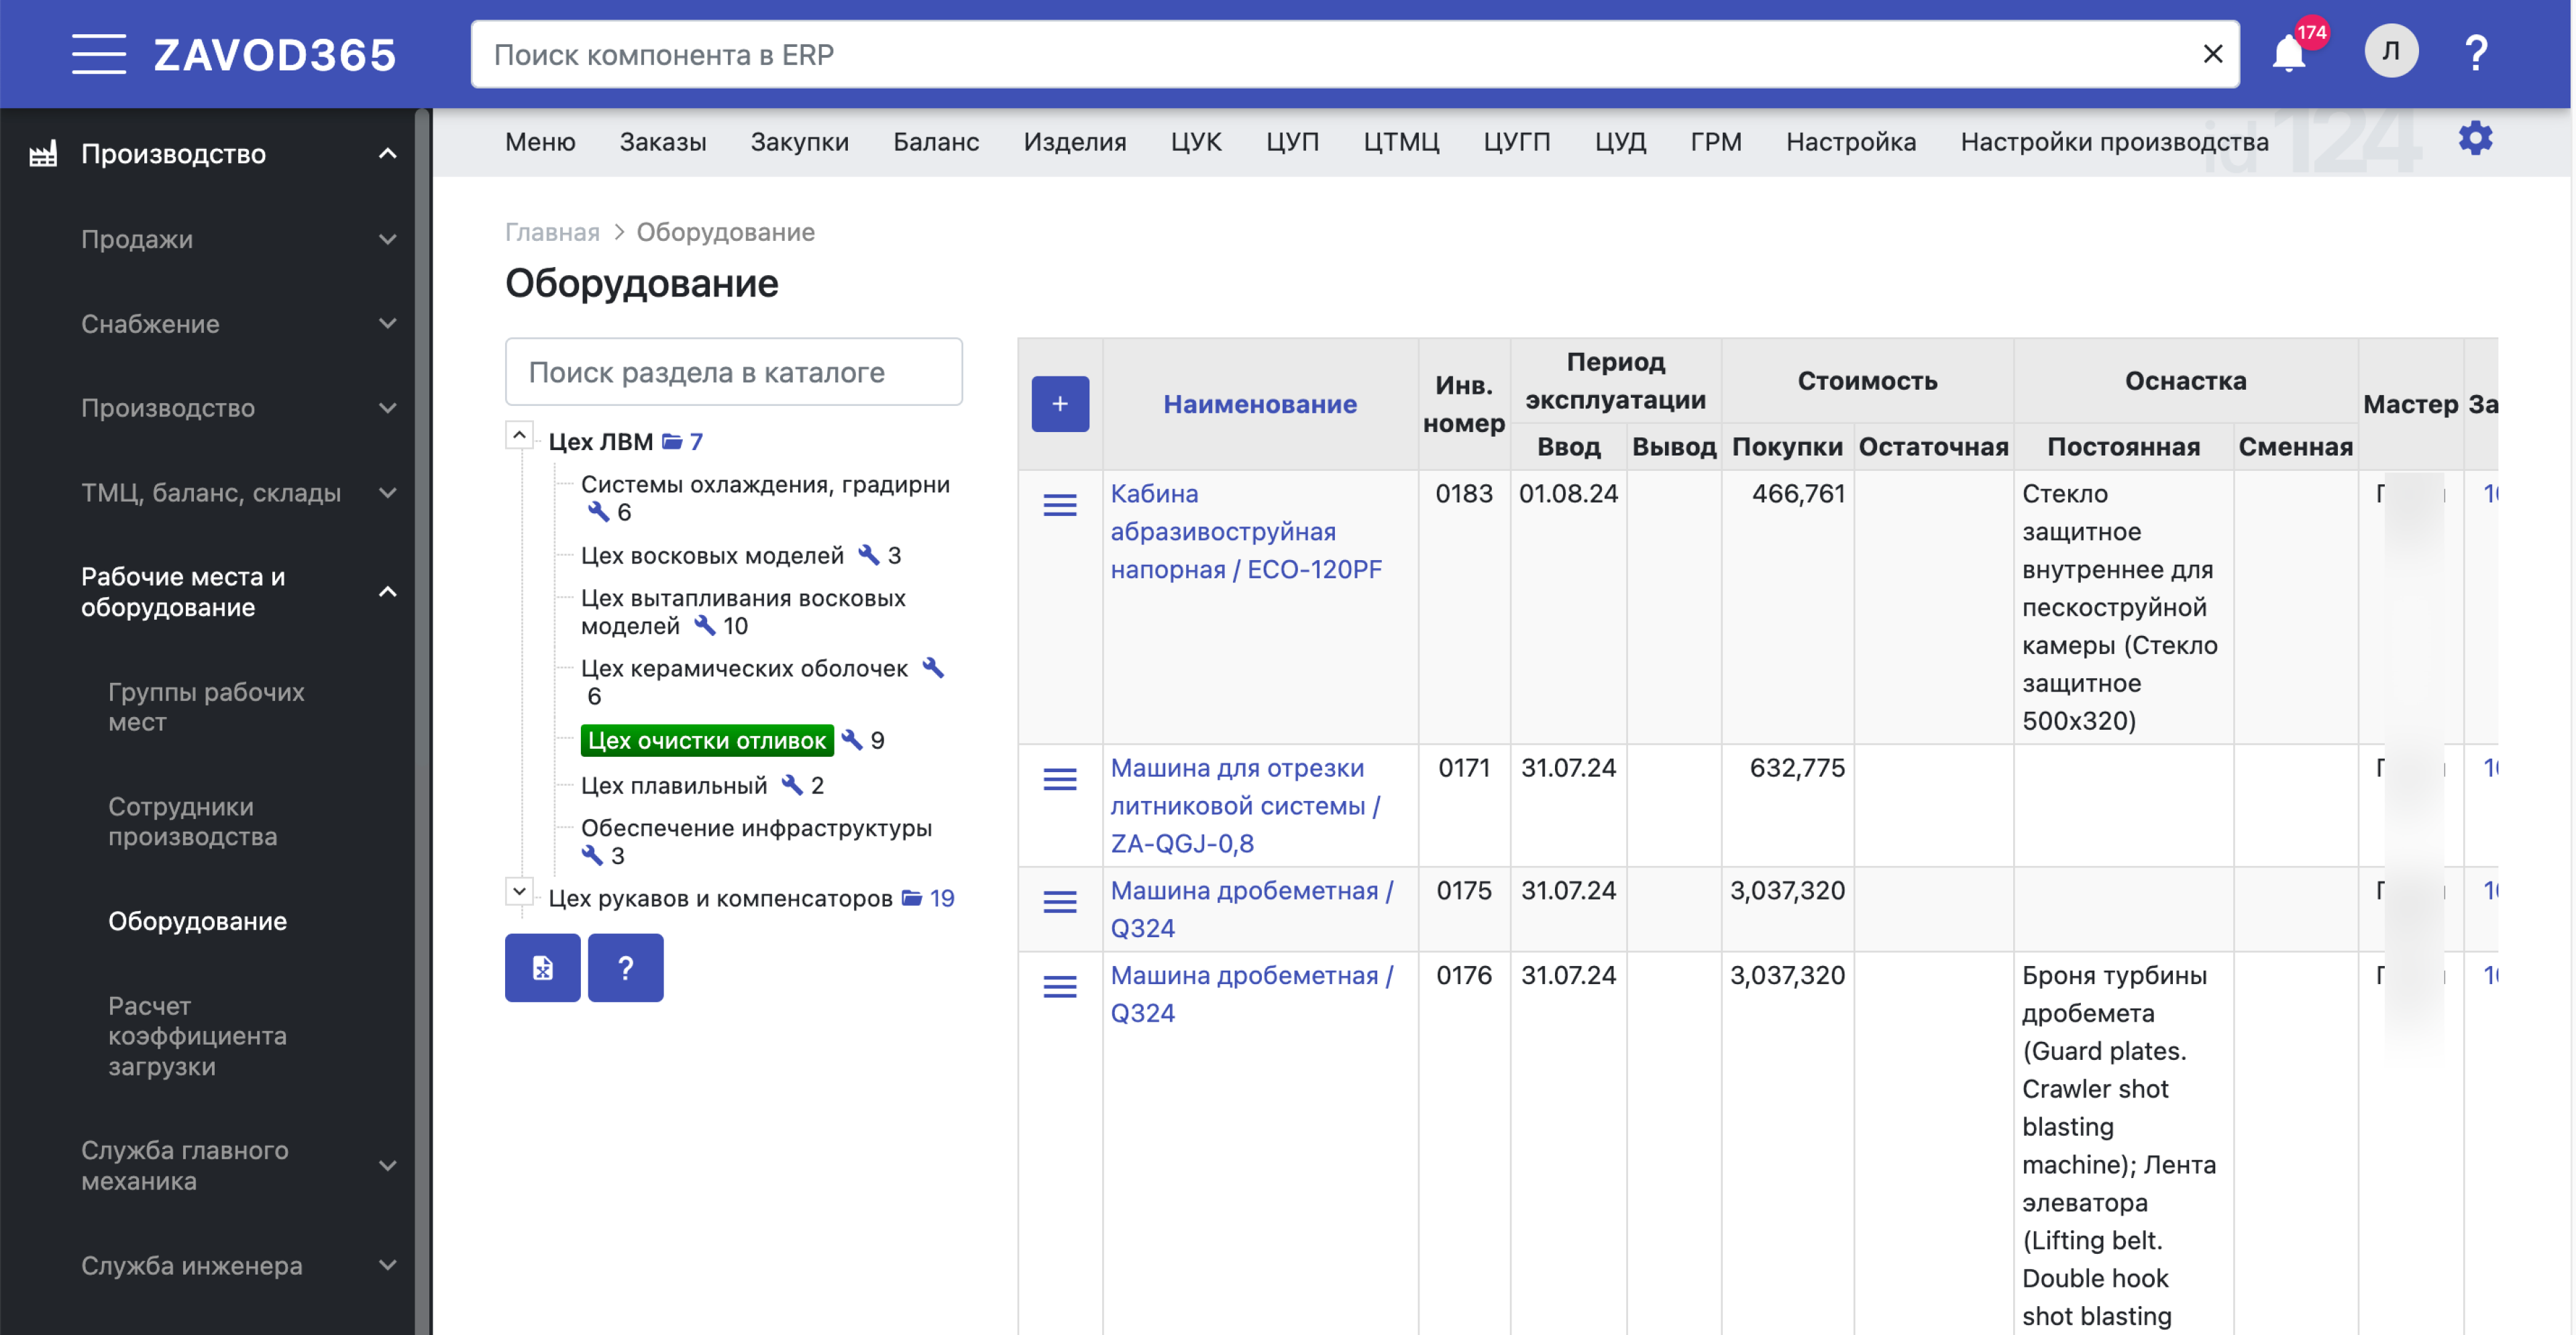Open the hamburger menu next to ZAVOD365
This screenshot has width=2576, height=1335.
(98, 54)
